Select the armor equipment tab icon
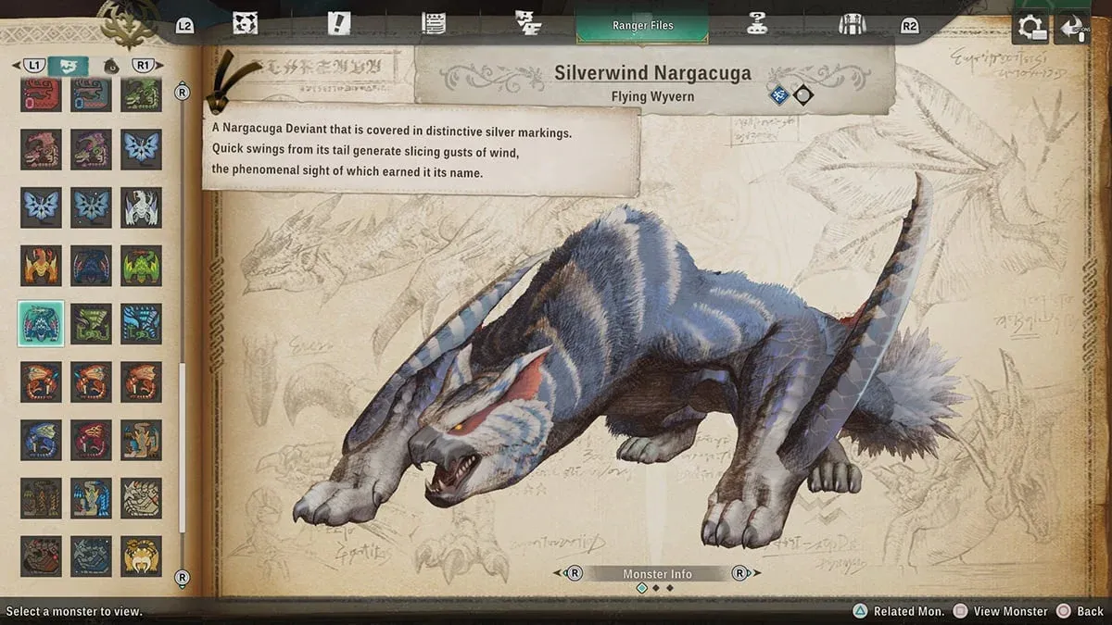1112x625 pixels. point(852,24)
